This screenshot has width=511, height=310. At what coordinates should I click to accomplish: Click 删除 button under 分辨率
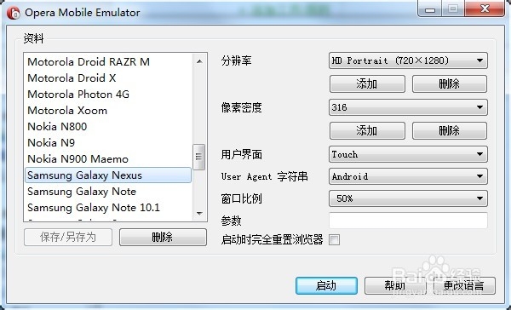tap(450, 83)
